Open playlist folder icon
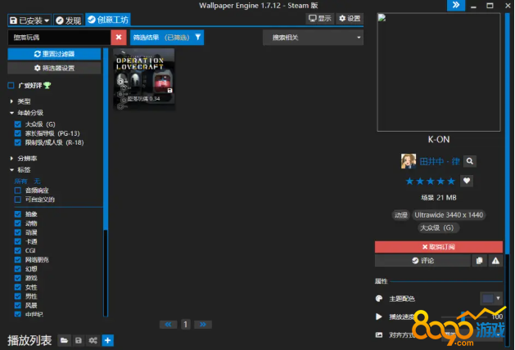This screenshot has height=350, width=515. [x=64, y=340]
